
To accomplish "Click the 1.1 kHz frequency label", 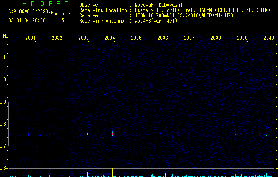I will 4,58.
